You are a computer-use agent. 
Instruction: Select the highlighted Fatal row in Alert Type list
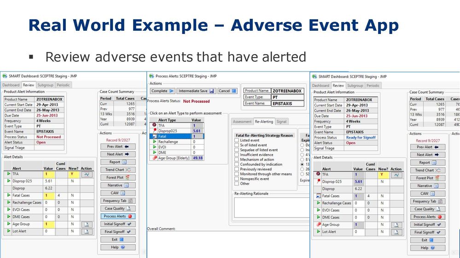[177, 136]
